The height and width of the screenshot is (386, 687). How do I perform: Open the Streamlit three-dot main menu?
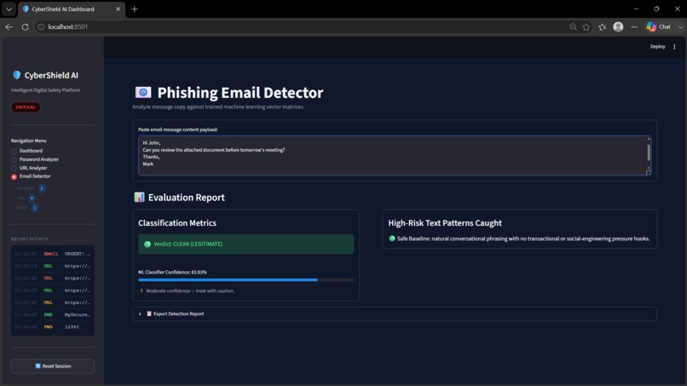pos(674,47)
